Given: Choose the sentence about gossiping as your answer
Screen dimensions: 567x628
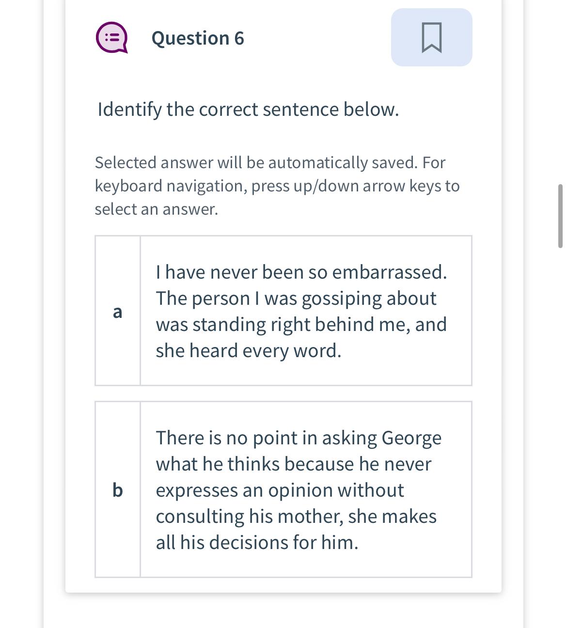Looking at the screenshot, I should (301, 311).
